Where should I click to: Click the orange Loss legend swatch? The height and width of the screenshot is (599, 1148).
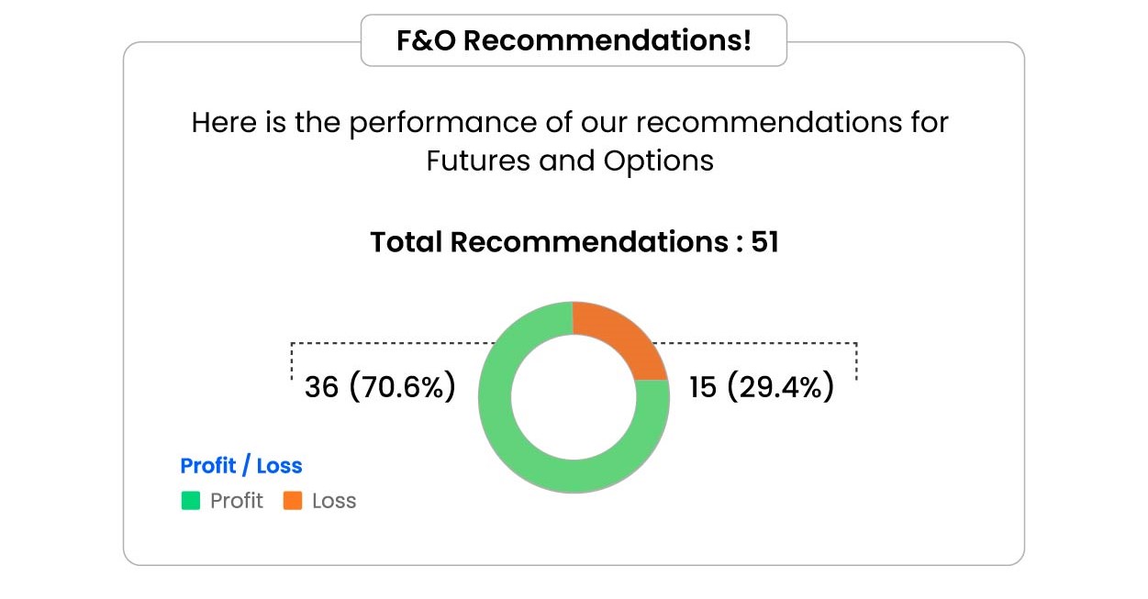click(x=293, y=501)
